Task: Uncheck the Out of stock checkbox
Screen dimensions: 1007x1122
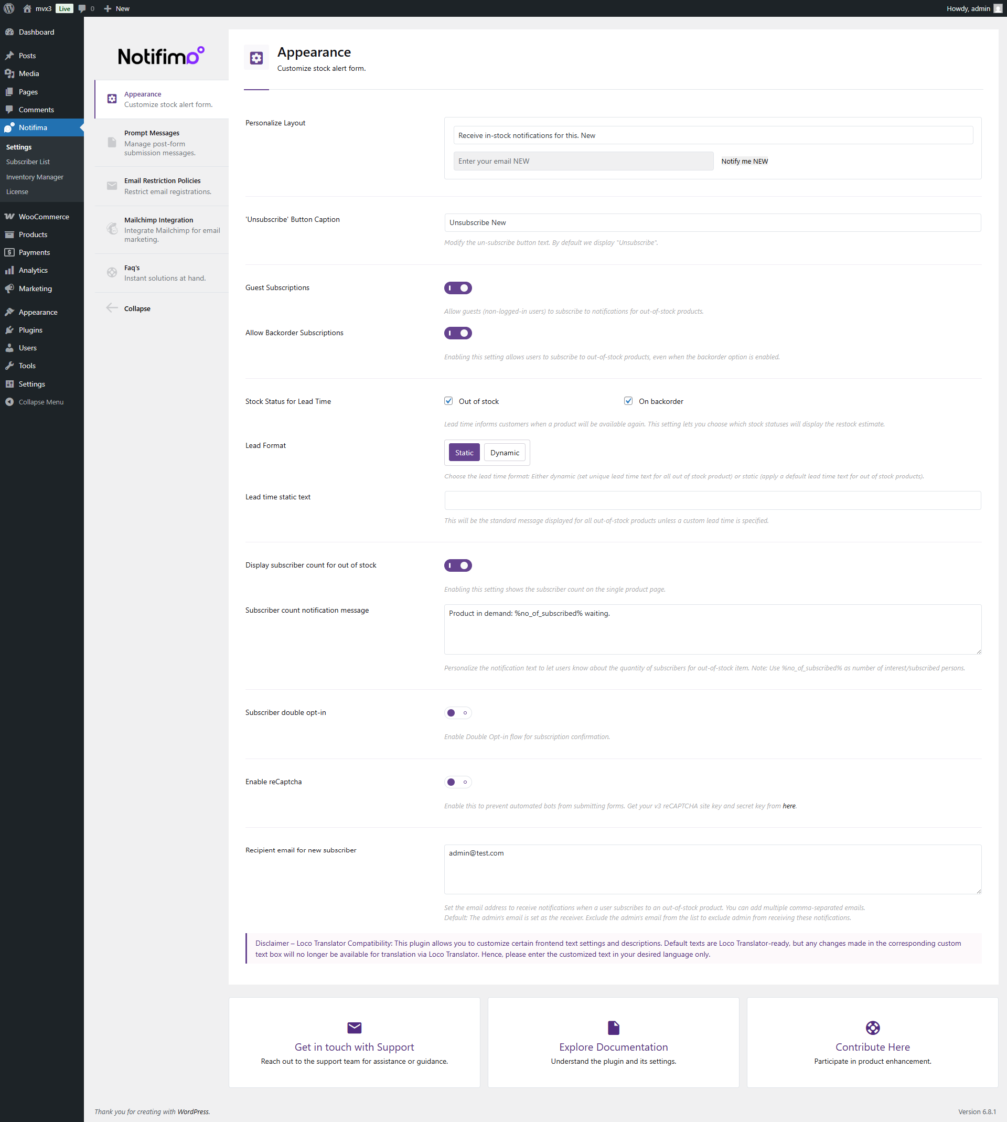Action: (448, 401)
